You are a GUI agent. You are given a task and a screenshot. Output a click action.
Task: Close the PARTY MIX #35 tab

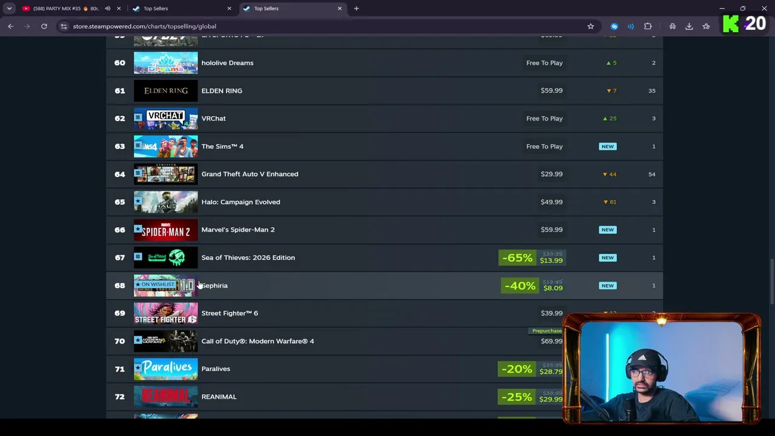(119, 8)
